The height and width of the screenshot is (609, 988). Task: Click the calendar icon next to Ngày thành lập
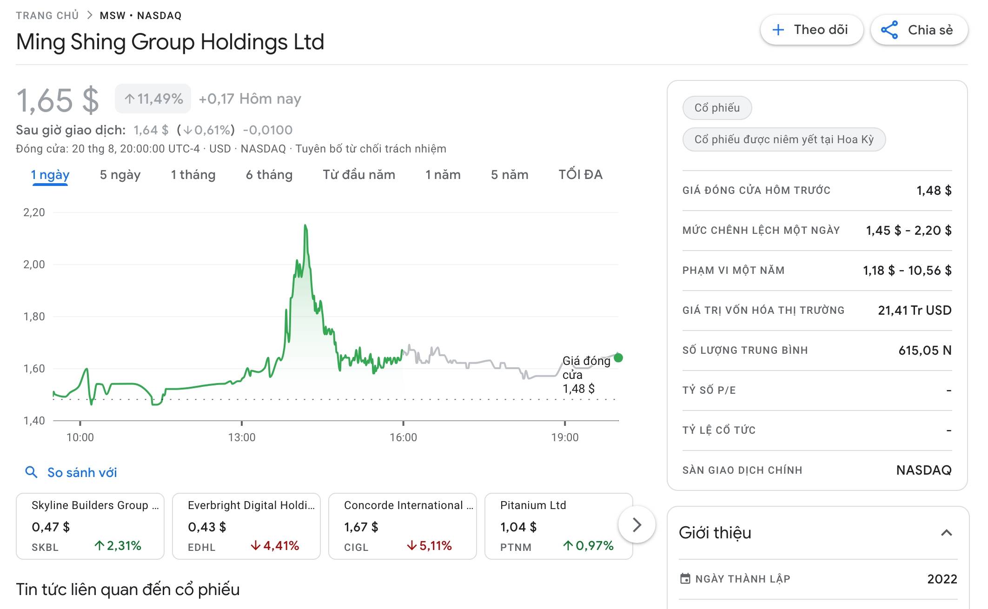pos(685,579)
